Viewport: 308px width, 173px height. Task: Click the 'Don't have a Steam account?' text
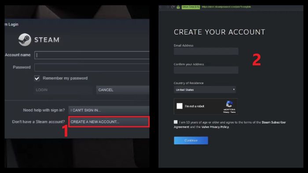(x=38, y=122)
